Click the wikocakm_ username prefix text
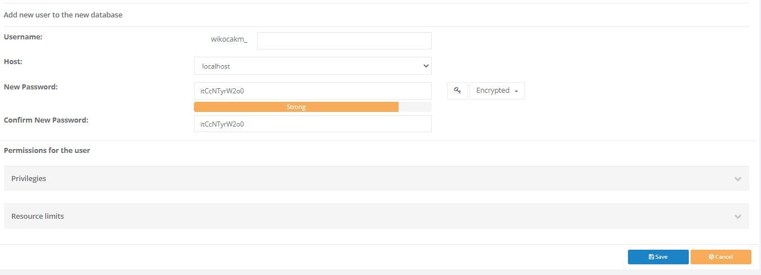 [229, 39]
